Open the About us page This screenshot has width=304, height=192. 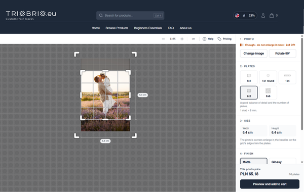(185, 28)
